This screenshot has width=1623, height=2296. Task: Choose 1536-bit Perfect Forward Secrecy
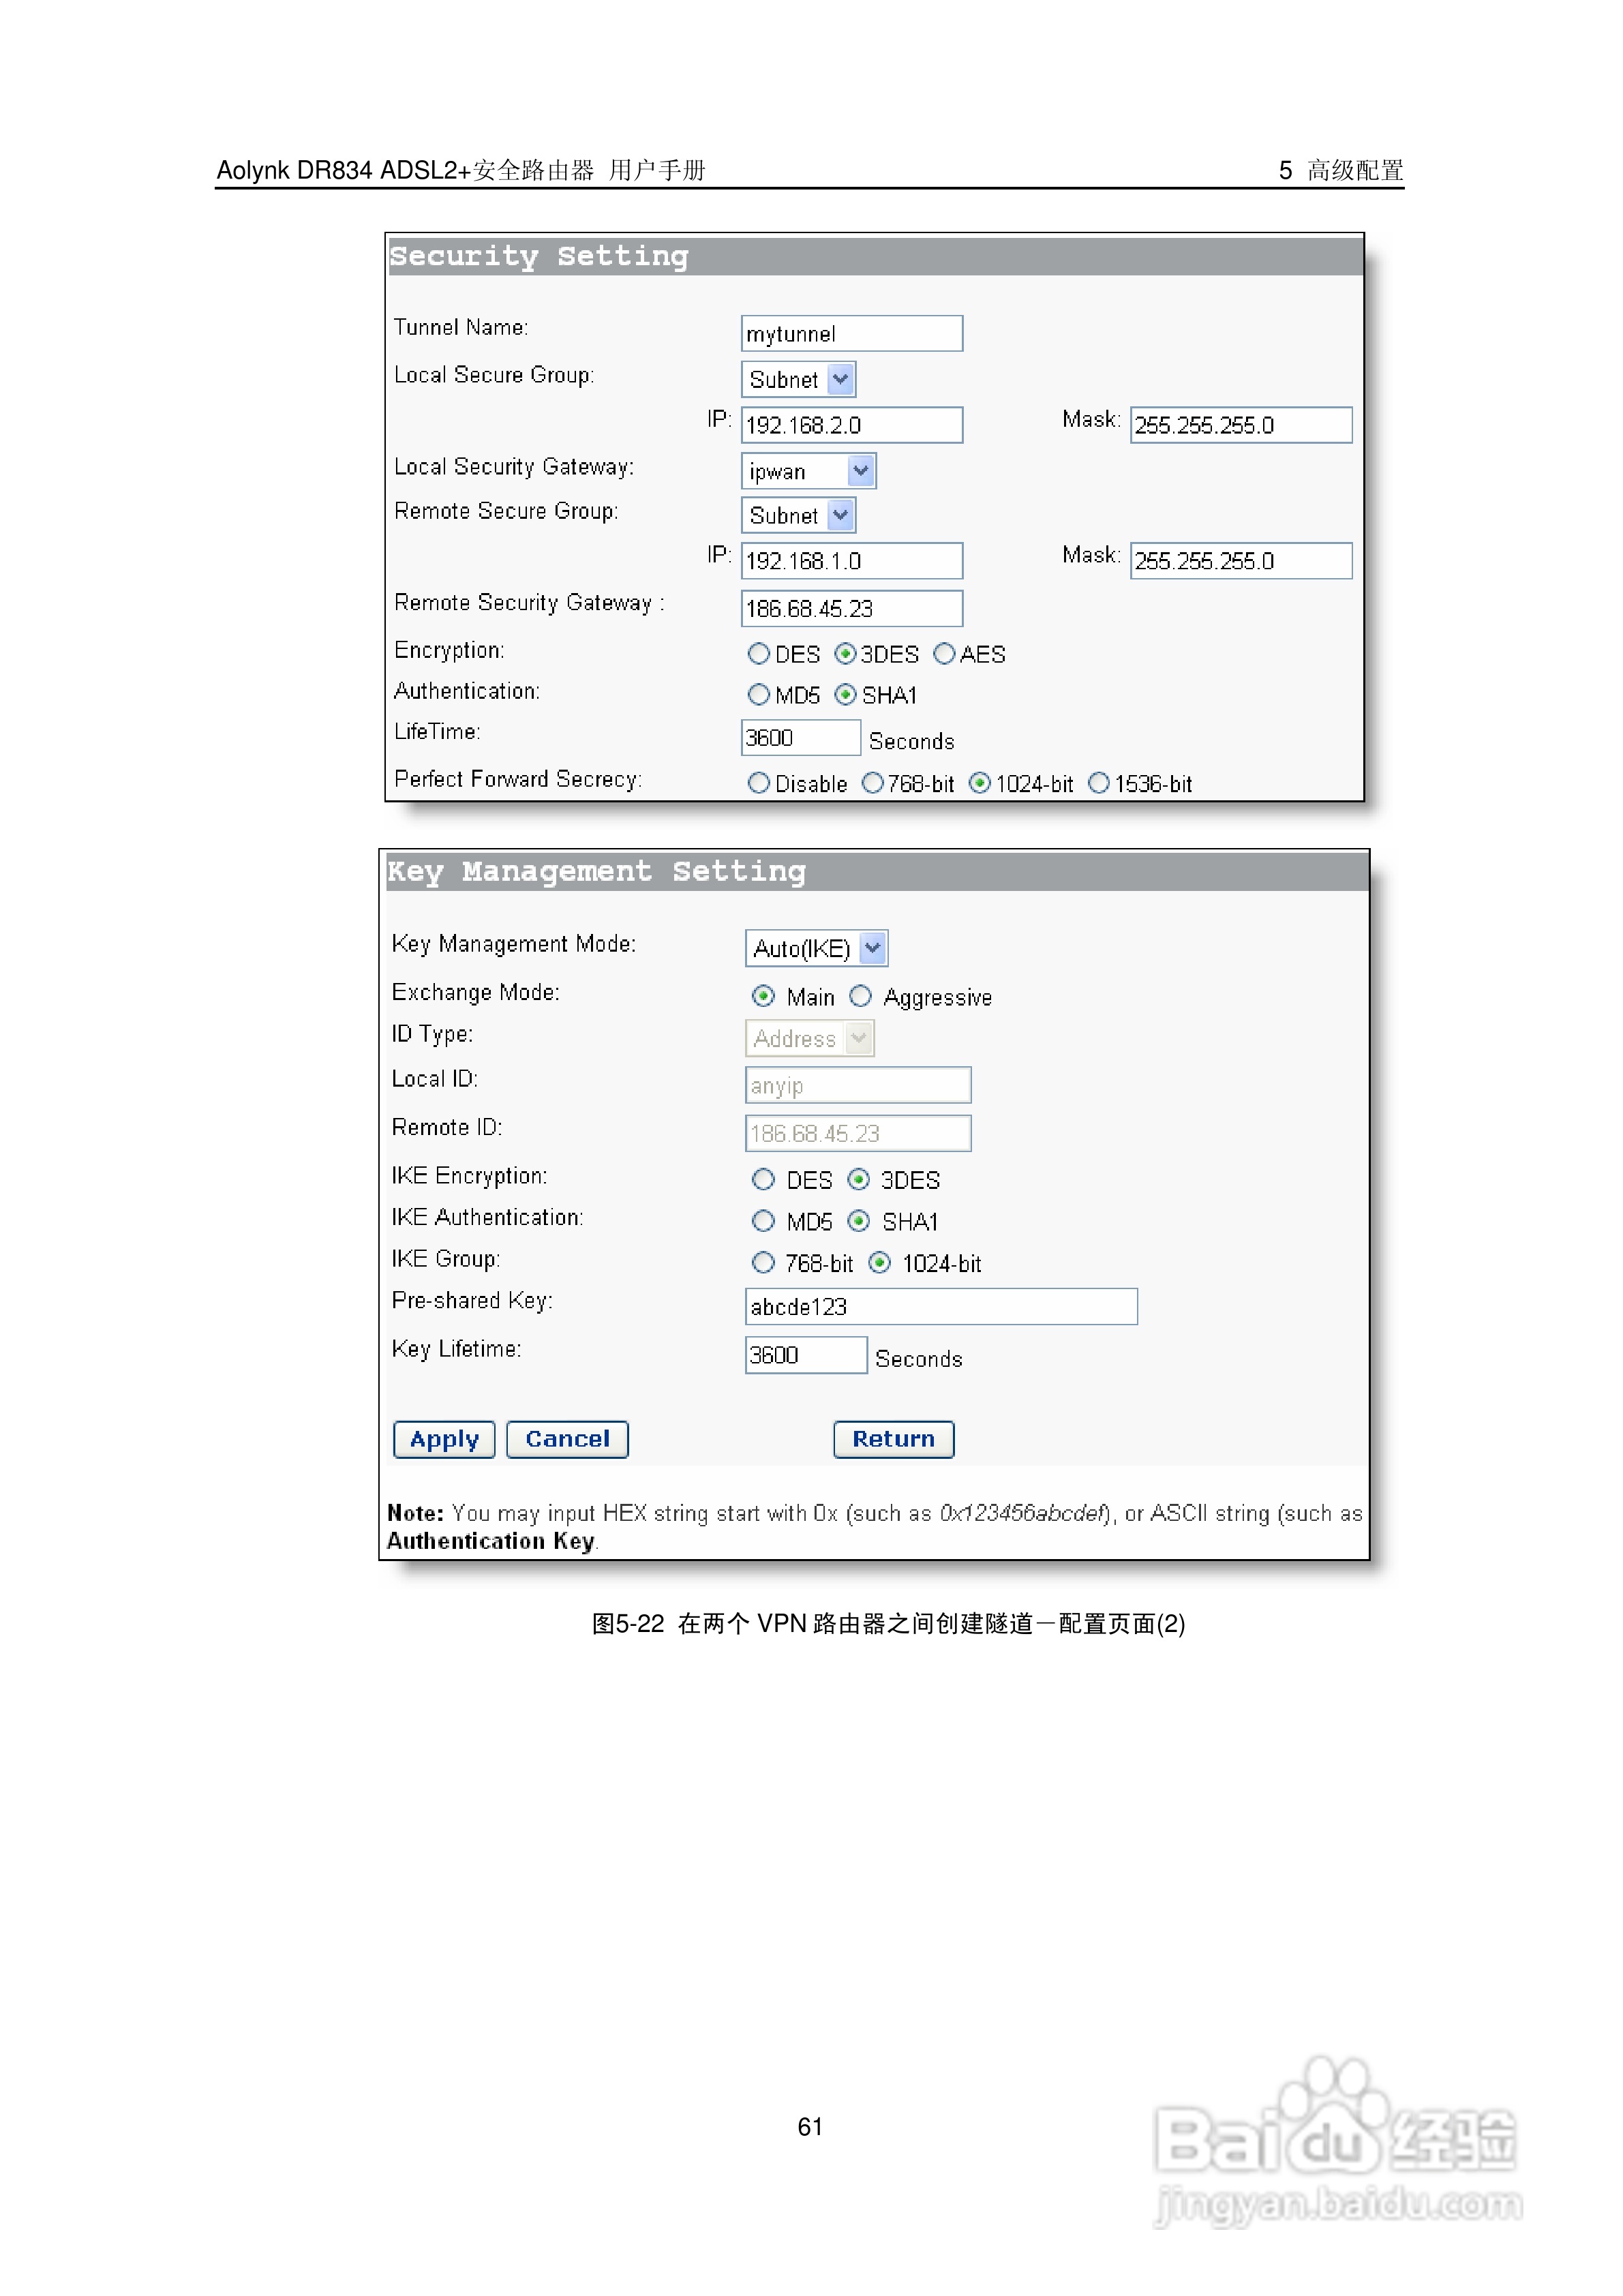click(x=1099, y=783)
